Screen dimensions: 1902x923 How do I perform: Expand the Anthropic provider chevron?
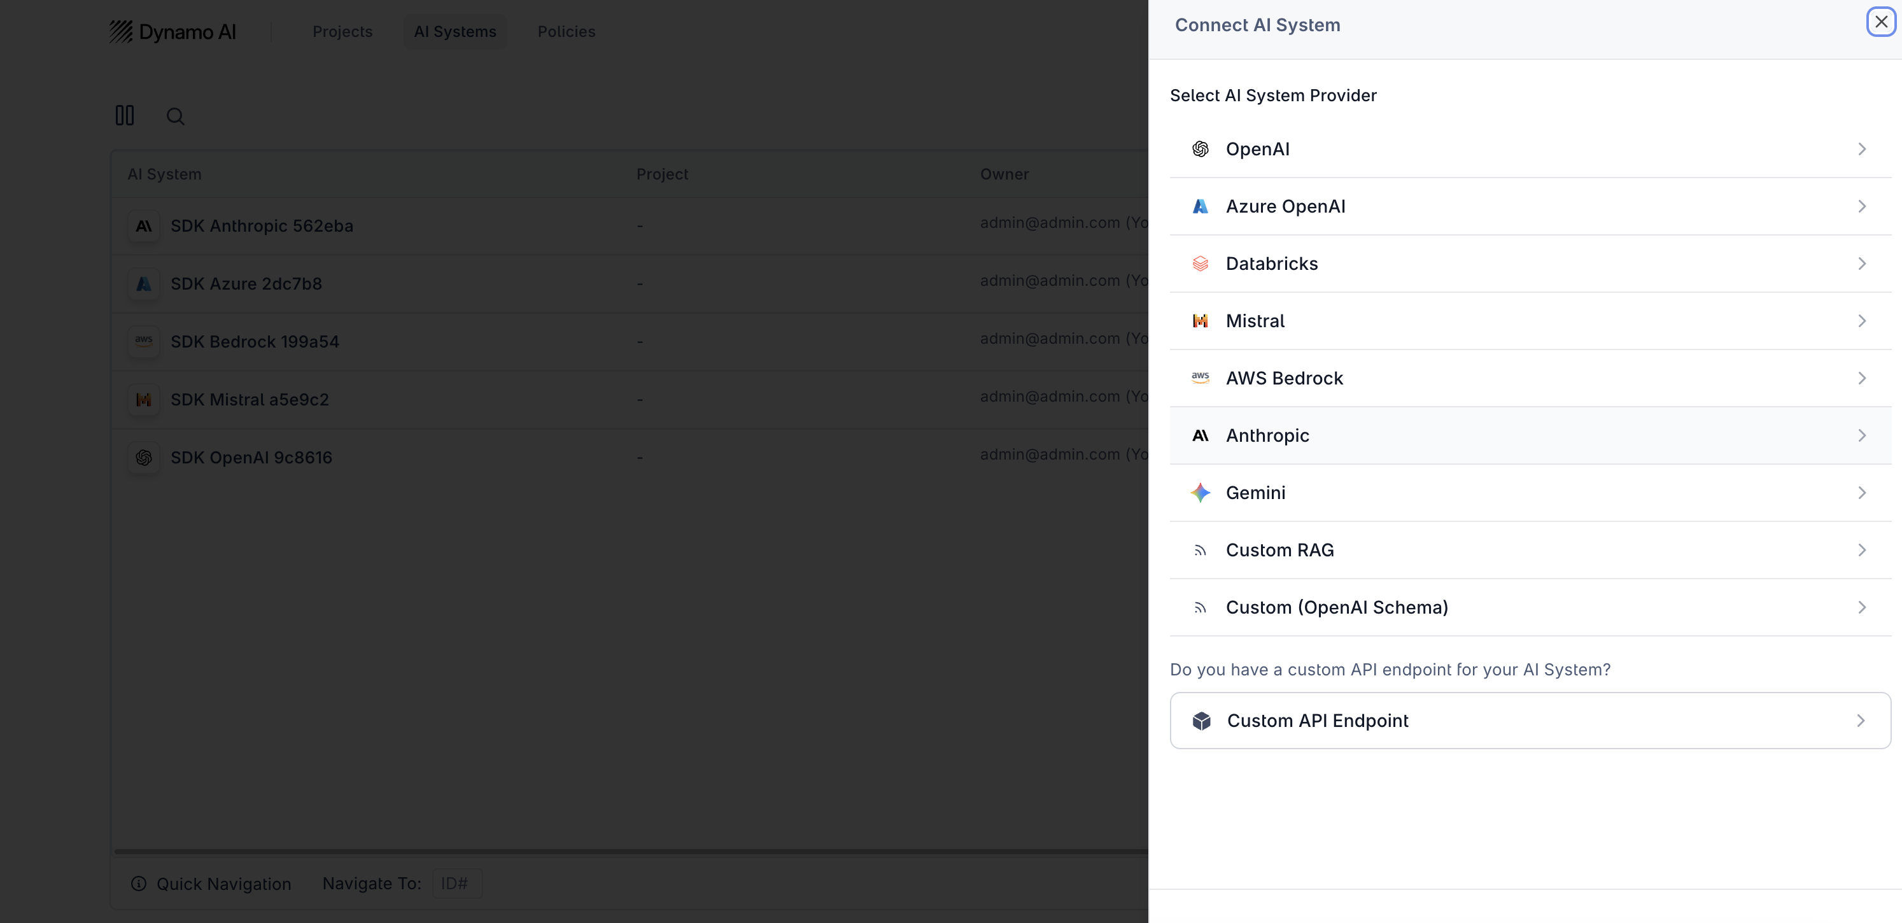1861,435
